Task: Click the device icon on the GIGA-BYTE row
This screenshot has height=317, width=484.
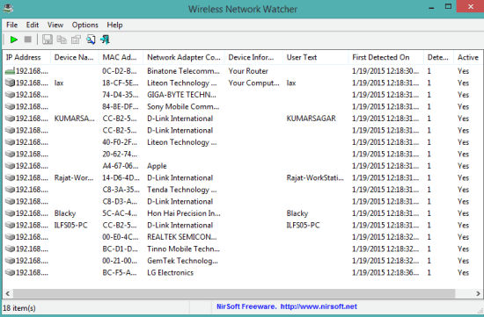Action: coord(10,95)
